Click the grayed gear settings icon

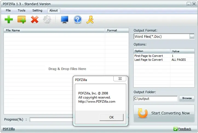47,19
